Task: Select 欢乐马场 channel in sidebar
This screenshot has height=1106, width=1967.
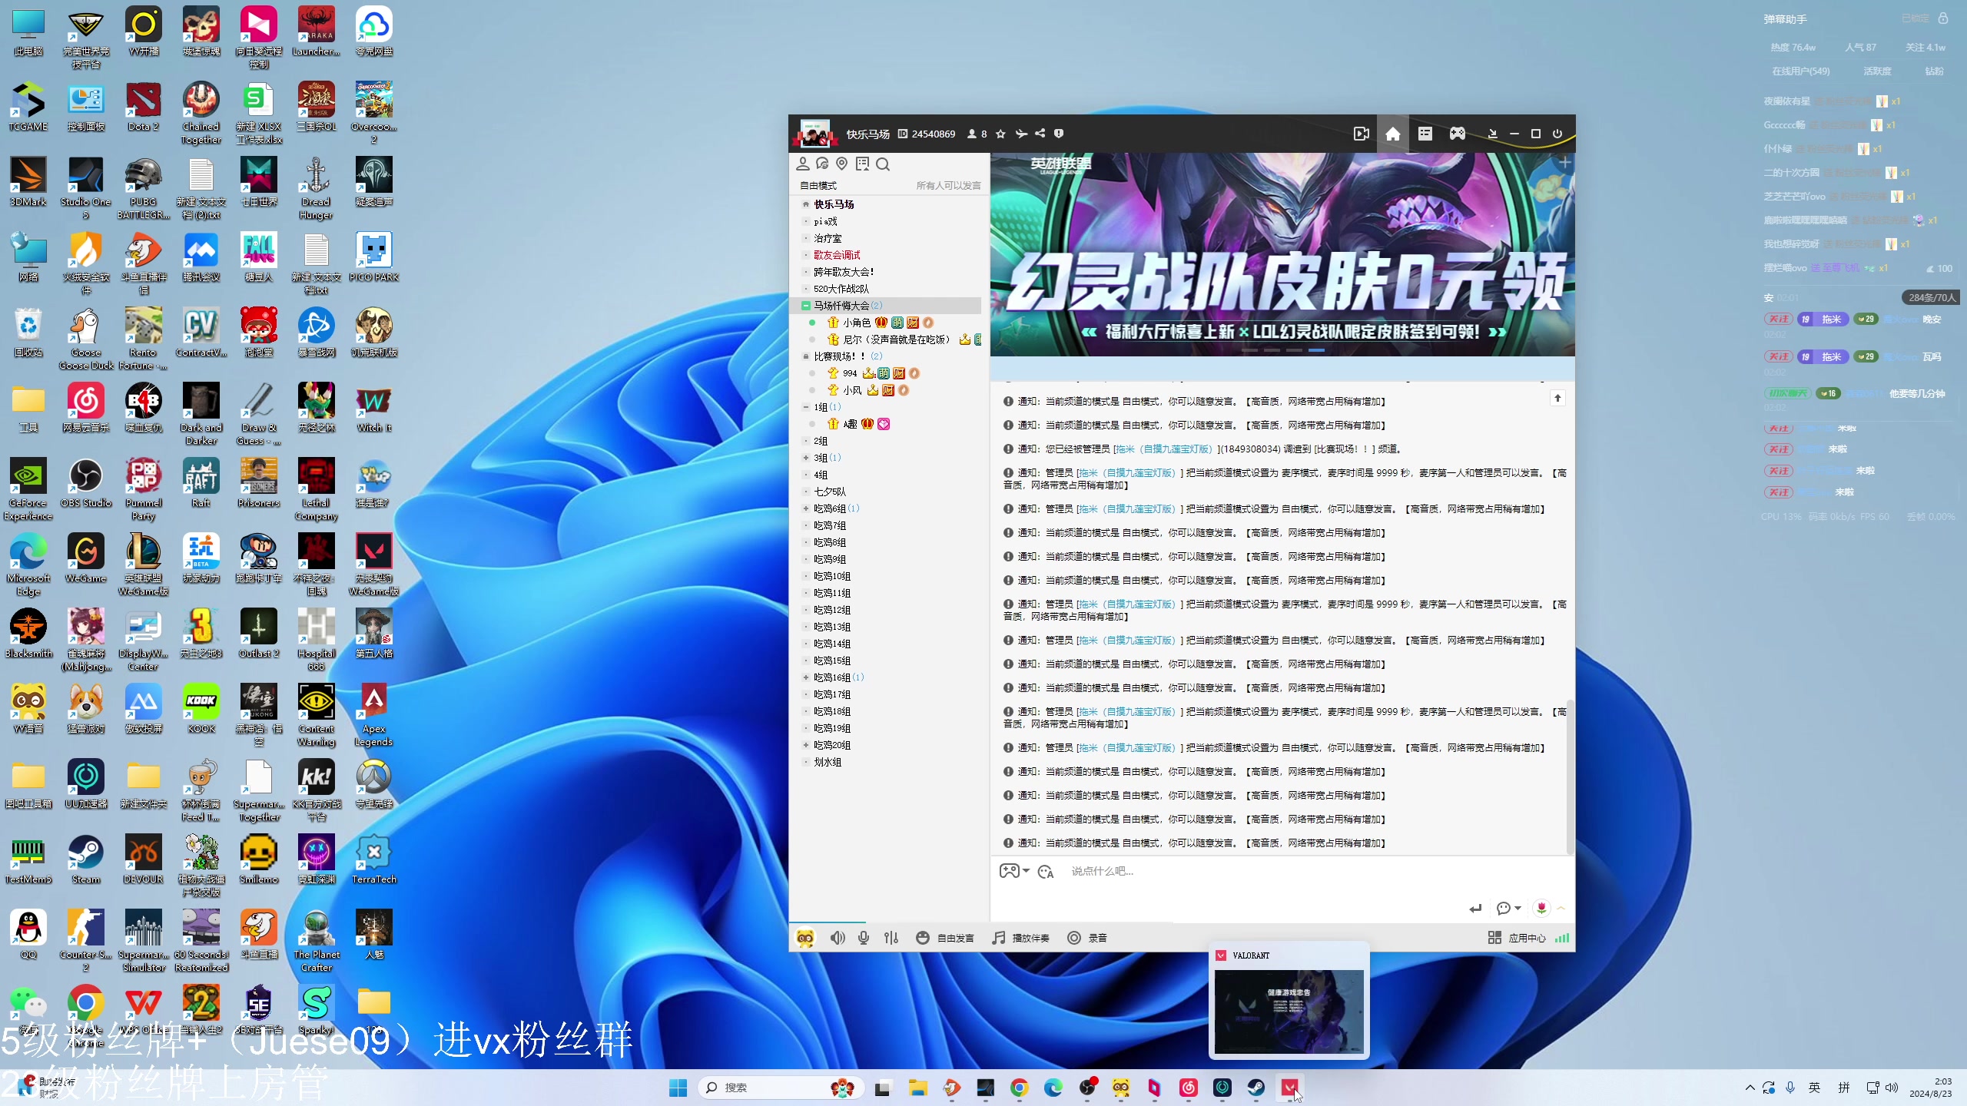Action: (x=834, y=204)
